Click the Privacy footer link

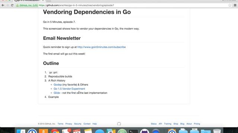click(x=69, y=124)
